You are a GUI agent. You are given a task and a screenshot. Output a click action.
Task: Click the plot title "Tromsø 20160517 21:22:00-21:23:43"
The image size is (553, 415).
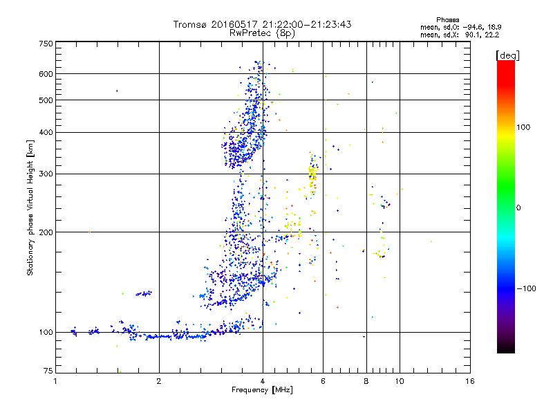click(262, 24)
